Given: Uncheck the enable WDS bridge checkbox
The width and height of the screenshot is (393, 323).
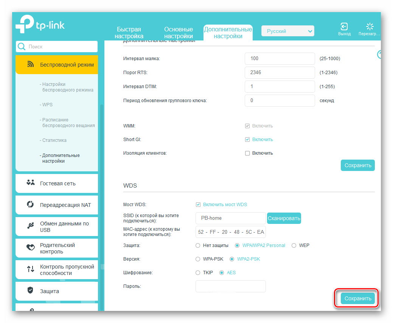Looking at the screenshot, I should 198,205.
